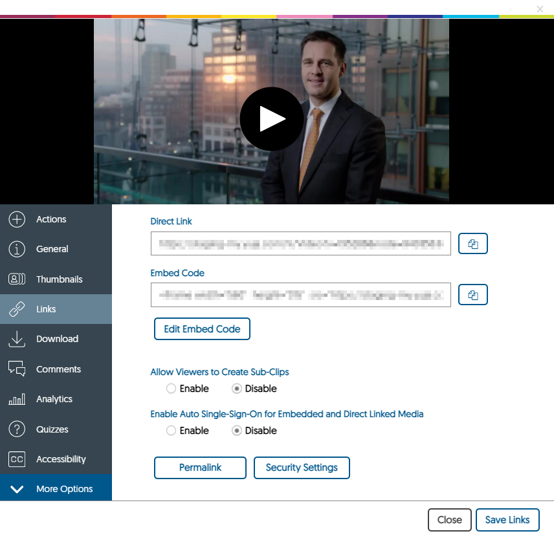Screen dimensions: 554x538
Task: Expand More Options in the sidebar
Action: coord(56,489)
